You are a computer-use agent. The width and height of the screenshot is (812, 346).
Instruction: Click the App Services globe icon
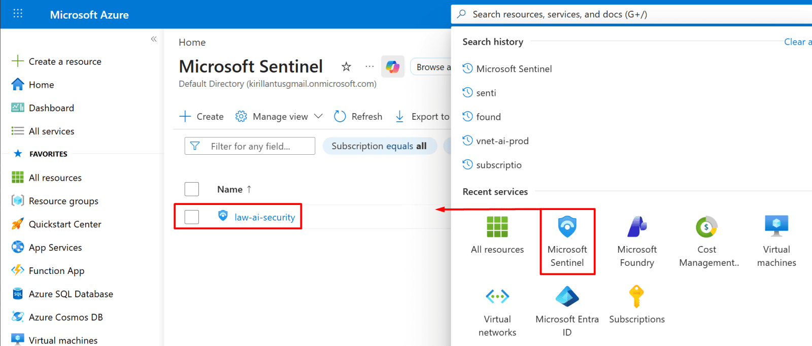[x=18, y=247]
